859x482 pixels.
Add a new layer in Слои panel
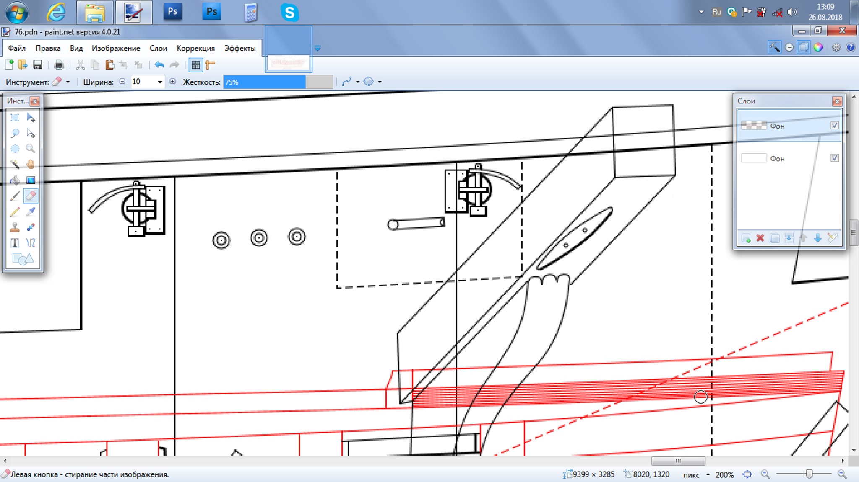point(746,238)
